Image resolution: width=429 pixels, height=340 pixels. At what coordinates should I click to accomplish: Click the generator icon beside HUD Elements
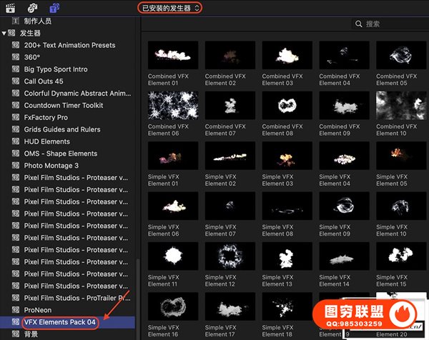16,142
